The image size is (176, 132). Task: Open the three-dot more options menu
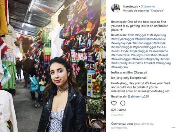[x=173, y=127]
